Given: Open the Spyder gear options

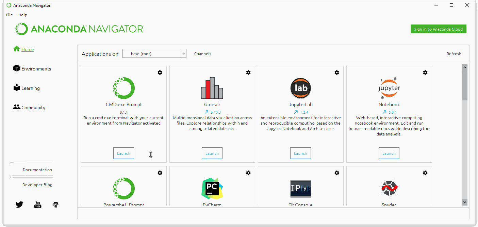Looking at the screenshot, I should click(425, 173).
